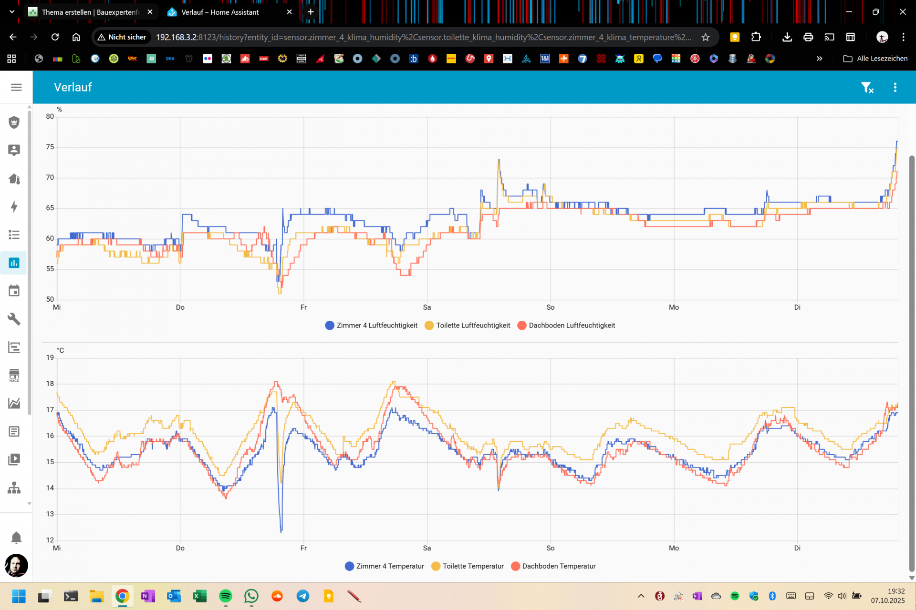Clear filters with the funnel icon
The image size is (916, 610).
pos(867,88)
